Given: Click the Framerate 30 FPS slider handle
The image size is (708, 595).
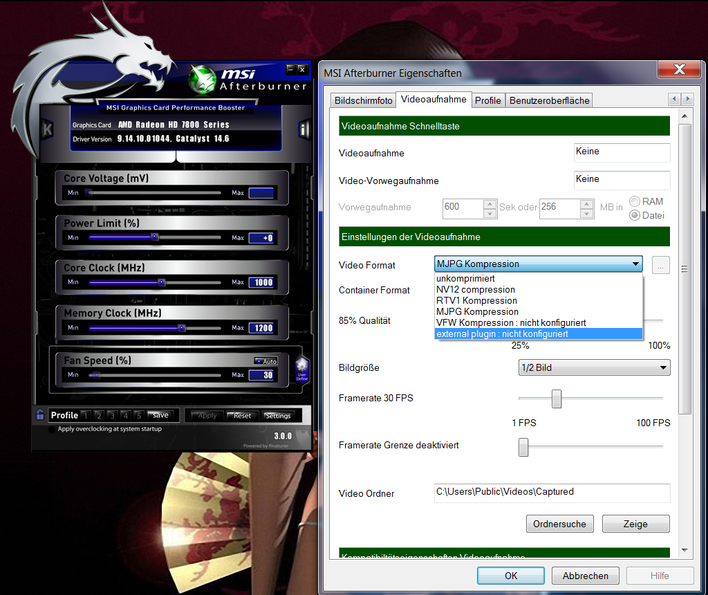Looking at the screenshot, I should click(557, 399).
